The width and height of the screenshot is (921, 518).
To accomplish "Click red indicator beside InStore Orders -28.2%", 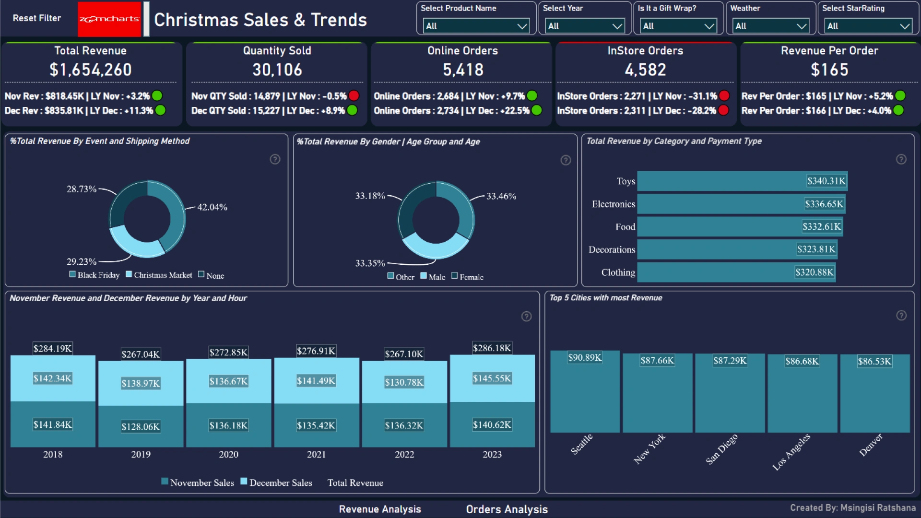I will pyautogui.click(x=723, y=110).
